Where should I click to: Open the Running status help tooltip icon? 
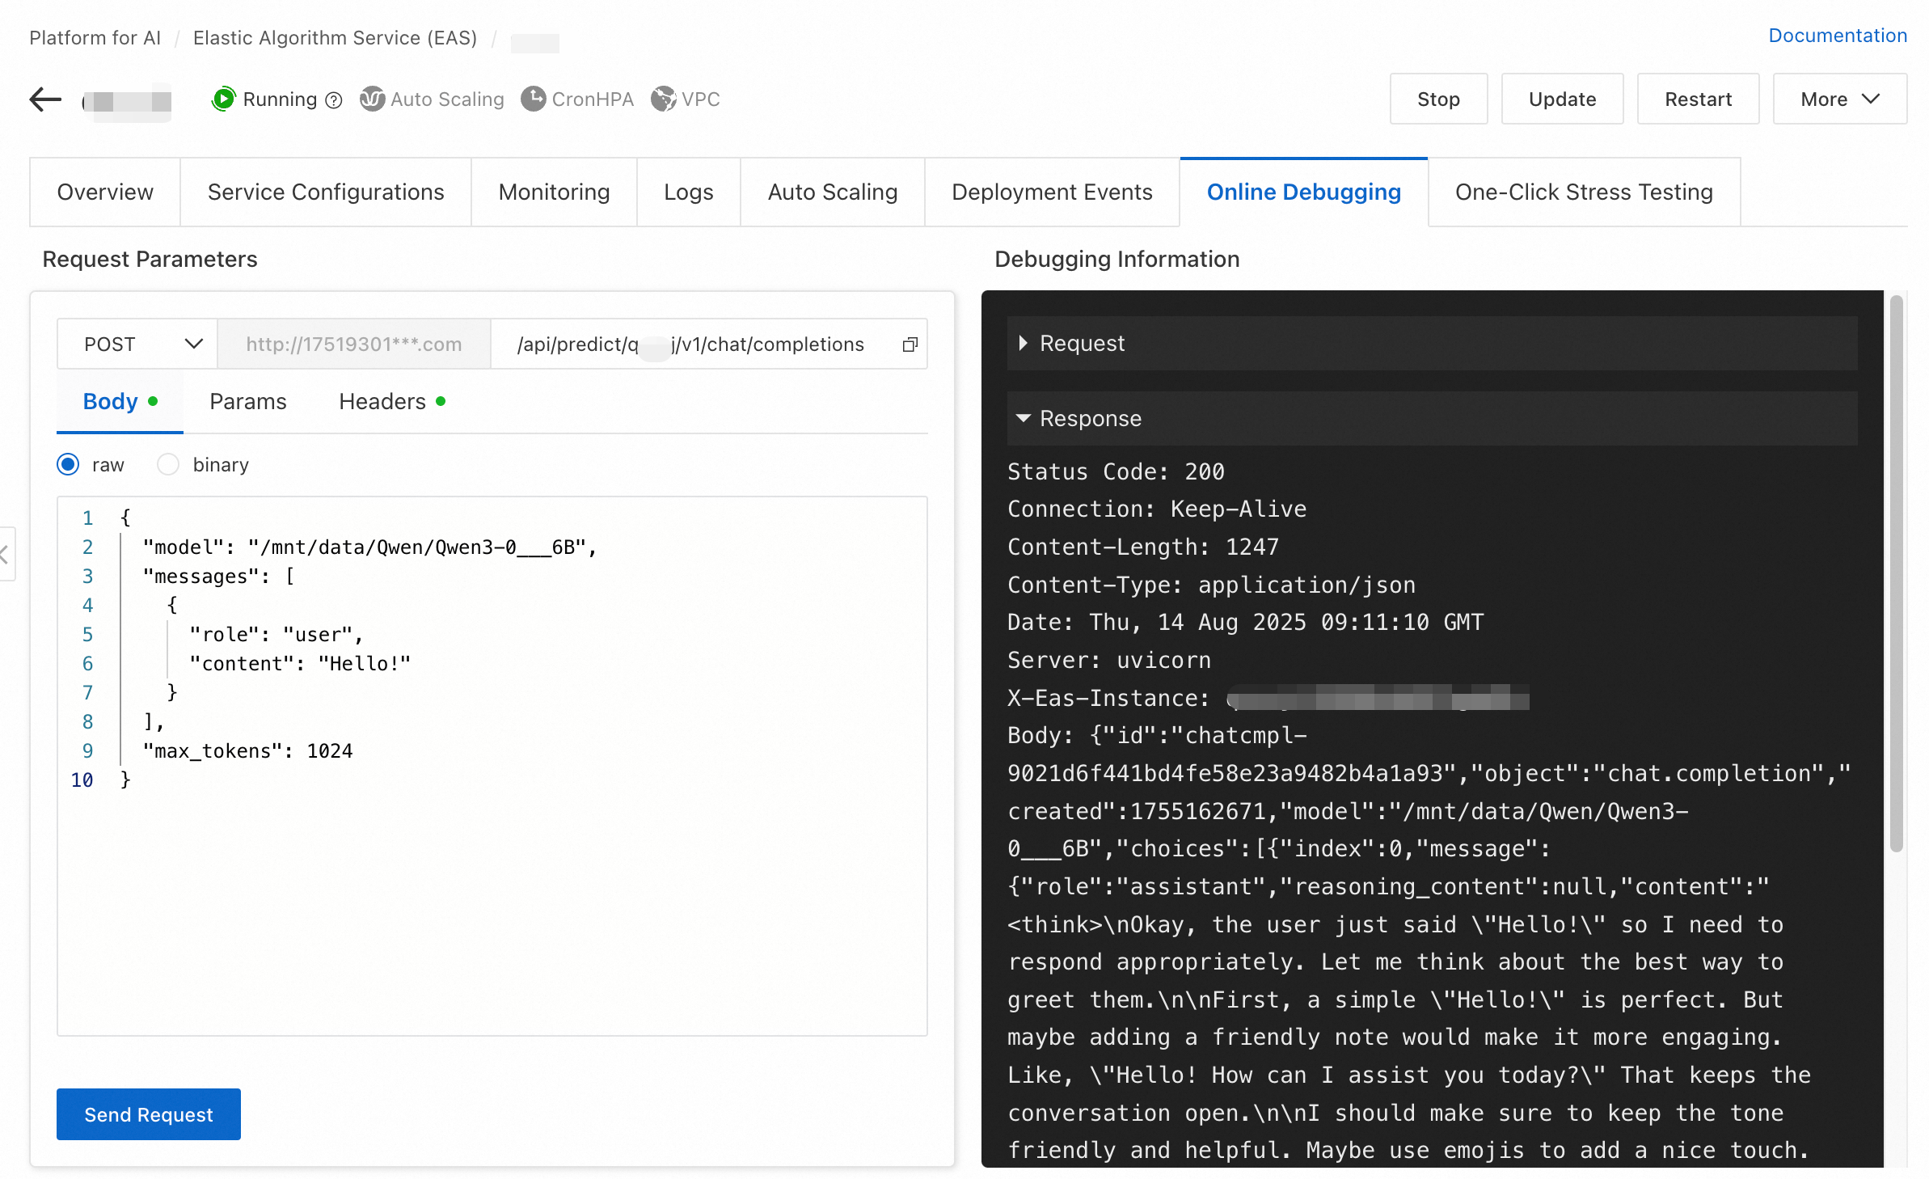[x=333, y=99]
